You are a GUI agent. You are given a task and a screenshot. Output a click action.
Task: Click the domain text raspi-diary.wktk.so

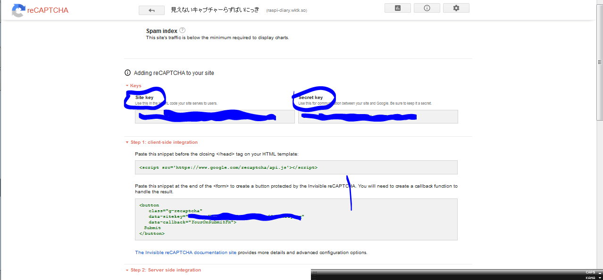click(287, 10)
